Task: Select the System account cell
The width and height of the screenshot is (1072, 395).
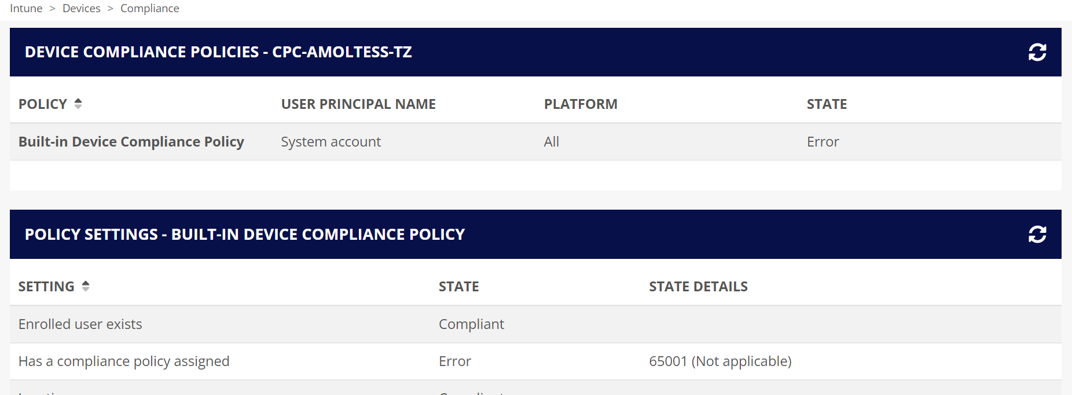Action: 331,142
